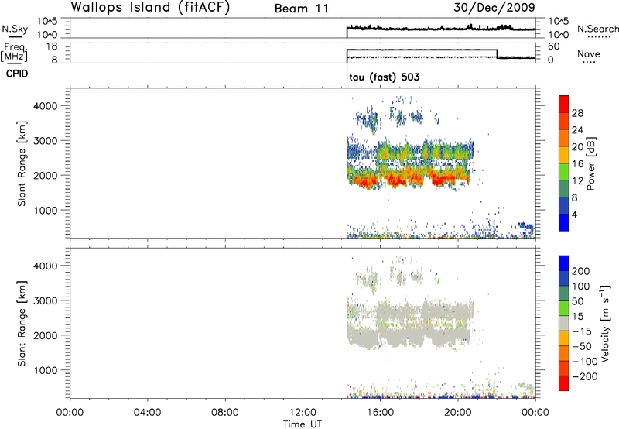
Task: Pick the red bottom segment of Velocity color bar
Action: 564,383
